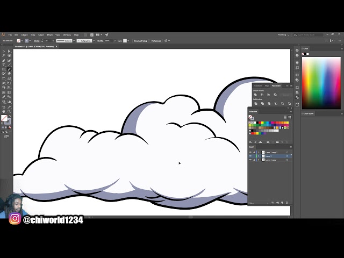Switch to the Transform tab
The height and width of the screenshot is (258, 344).
258,86
